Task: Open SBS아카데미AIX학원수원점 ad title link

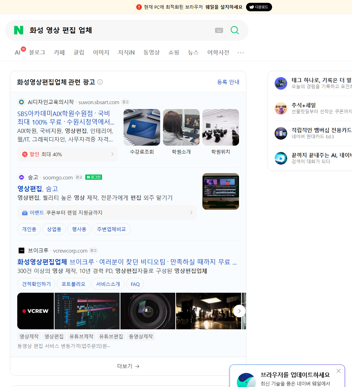Action: click(x=66, y=118)
